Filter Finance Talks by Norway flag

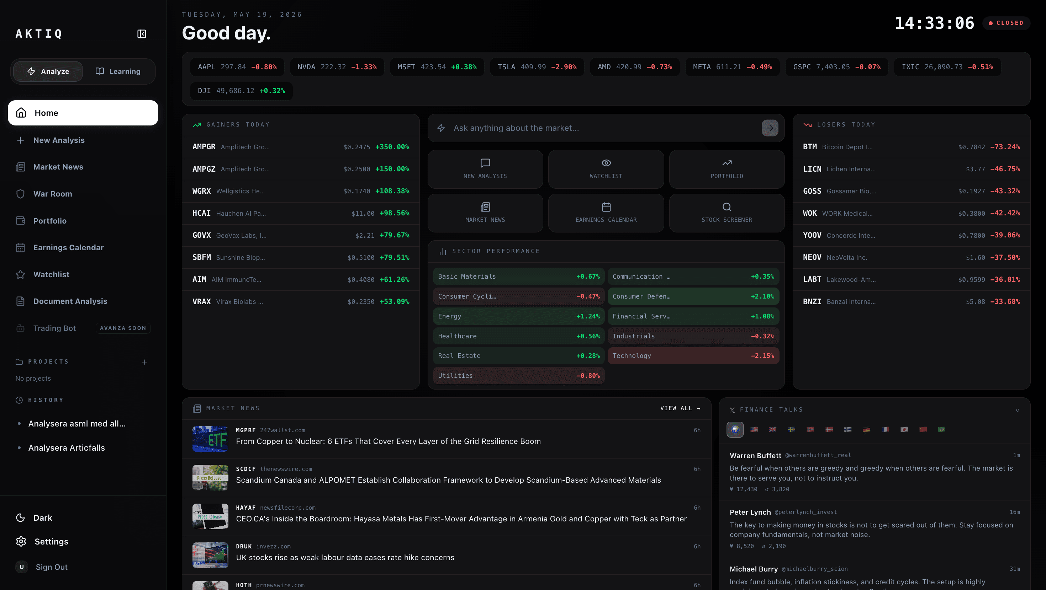tap(810, 429)
